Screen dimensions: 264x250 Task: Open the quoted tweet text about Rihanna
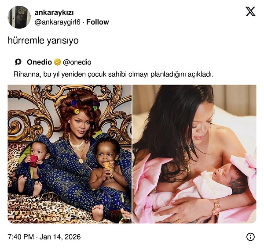coord(114,74)
